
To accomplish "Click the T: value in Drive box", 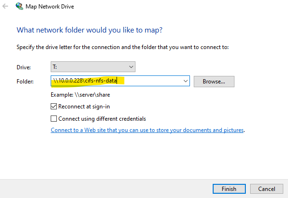I will pos(57,67).
